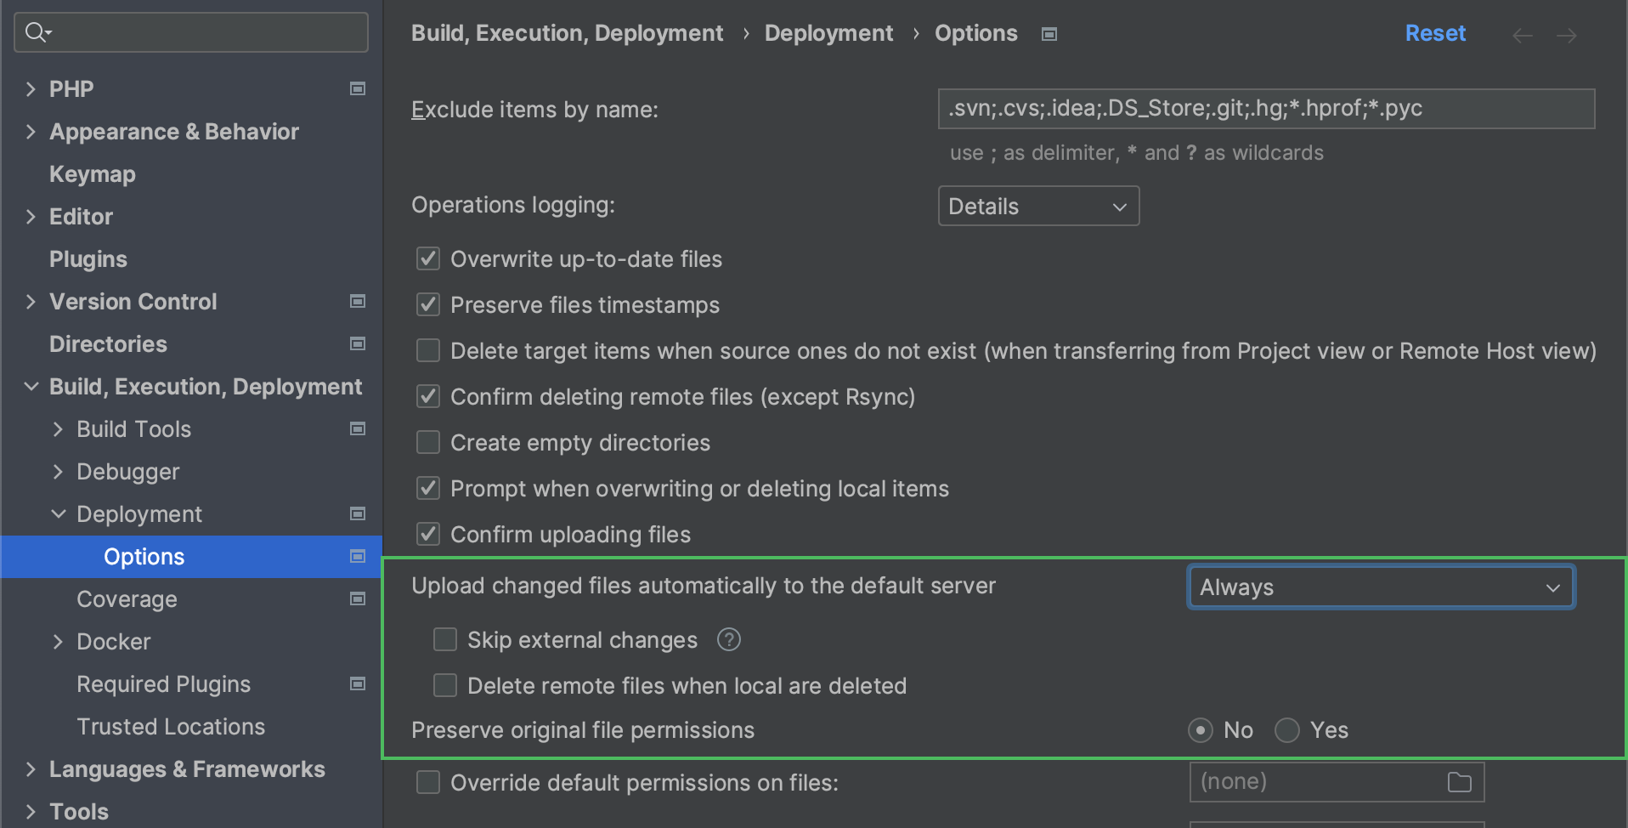This screenshot has height=828, width=1628.
Task: Check Delete remote files when local are deleted
Action: click(x=445, y=686)
